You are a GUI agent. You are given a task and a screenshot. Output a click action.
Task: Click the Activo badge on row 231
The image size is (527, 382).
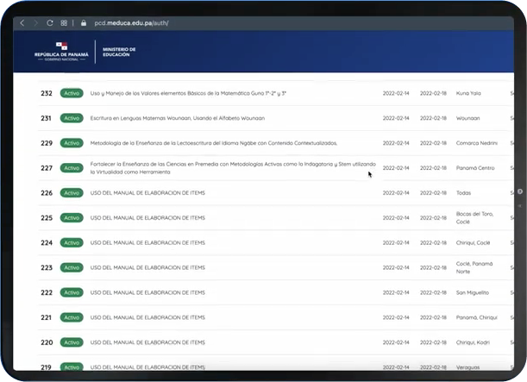pyautogui.click(x=72, y=118)
